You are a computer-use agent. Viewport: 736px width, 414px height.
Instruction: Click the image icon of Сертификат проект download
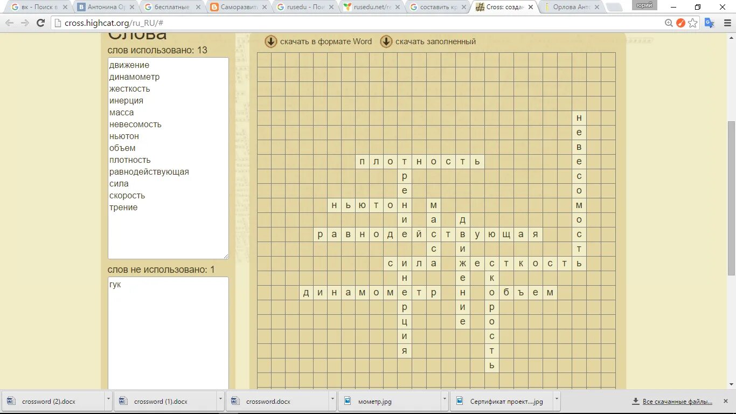pyautogui.click(x=459, y=401)
